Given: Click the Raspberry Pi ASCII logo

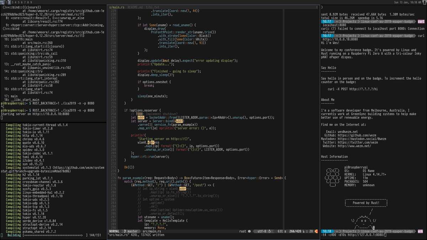Looking at the screenshot, I should [332, 177].
